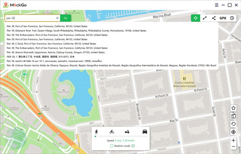
Task: Select scooter speed icon
Action: (x=127, y=132)
